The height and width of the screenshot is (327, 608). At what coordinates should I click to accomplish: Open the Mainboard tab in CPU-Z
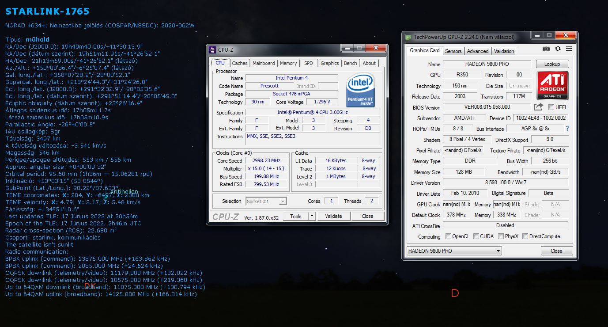[264, 63]
